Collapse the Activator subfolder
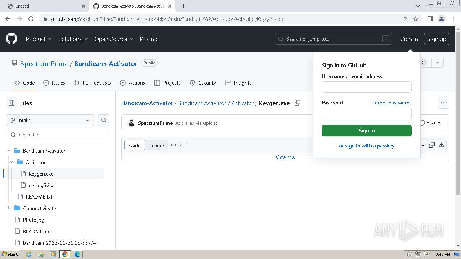 point(12,162)
